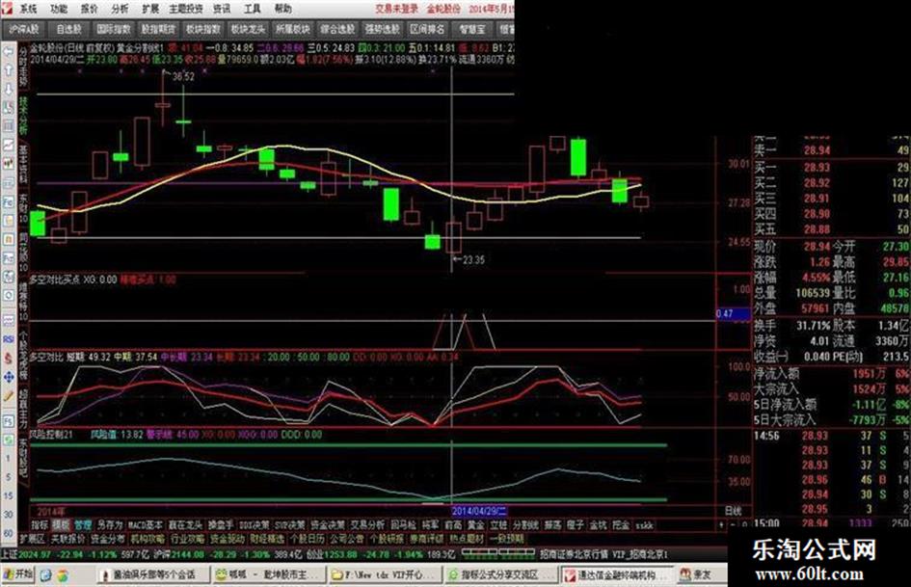Select the 模板 bottom tab
This screenshot has height=587, width=911.
pos(61,525)
